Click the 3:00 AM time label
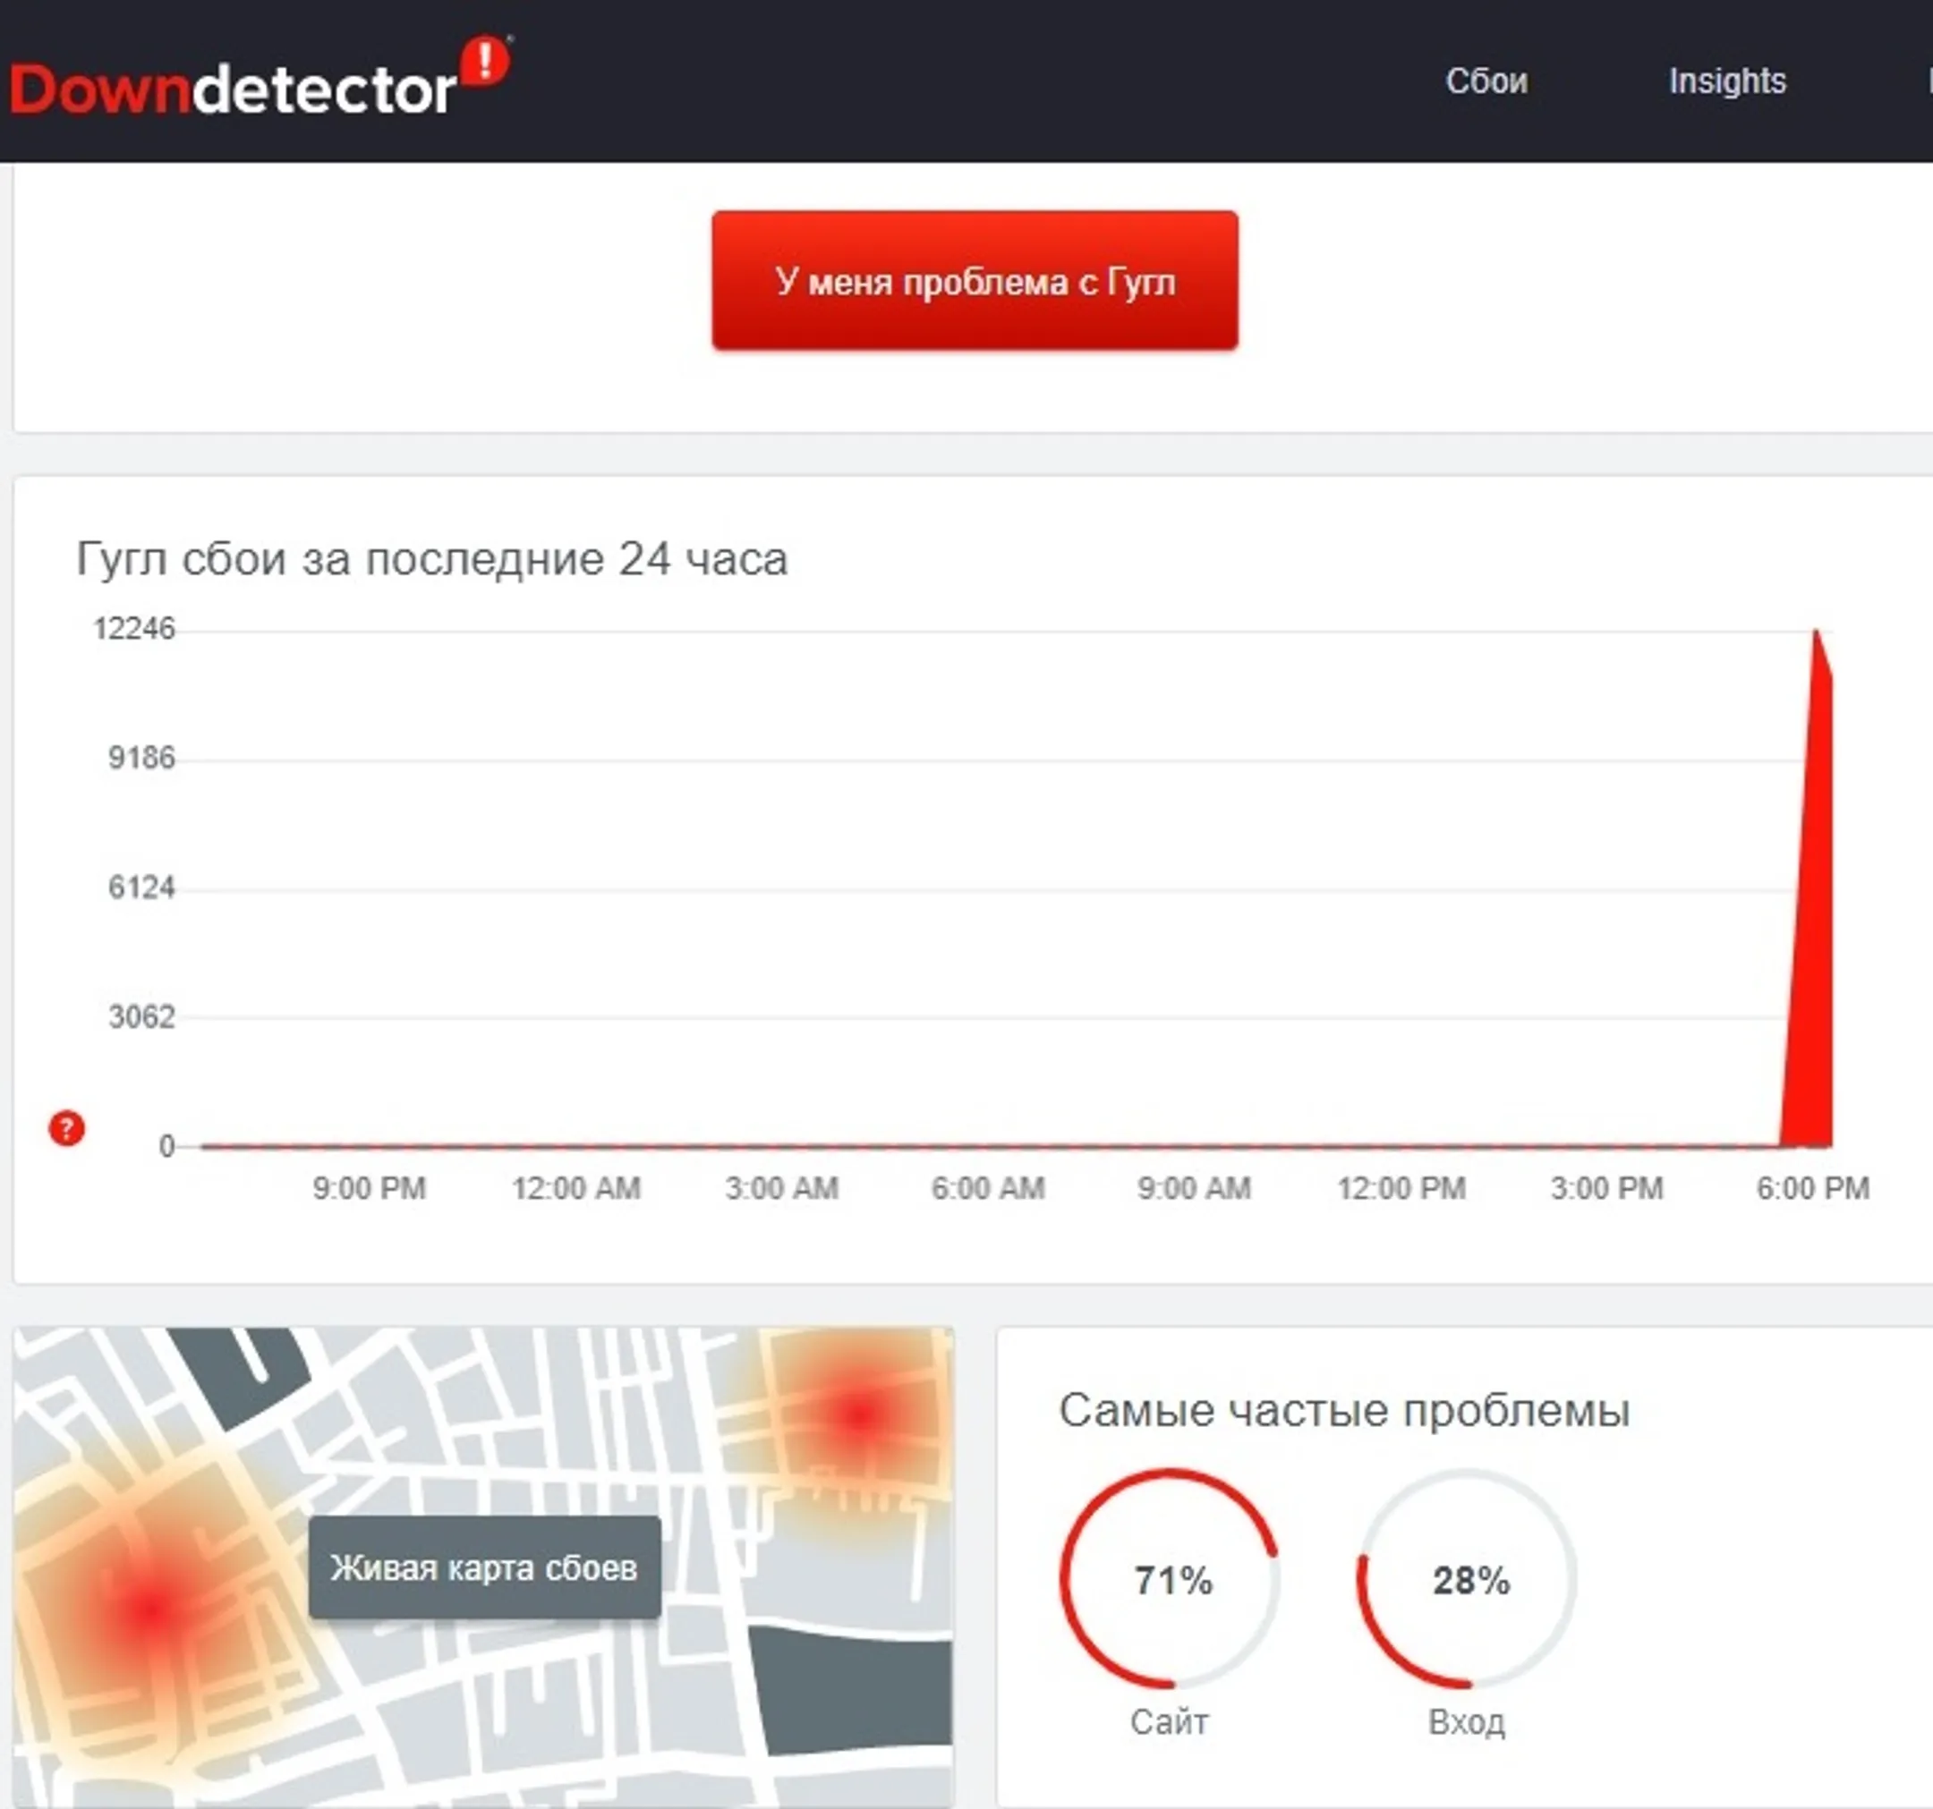 (782, 1188)
